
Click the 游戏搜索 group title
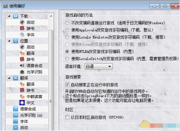tap(73, 77)
